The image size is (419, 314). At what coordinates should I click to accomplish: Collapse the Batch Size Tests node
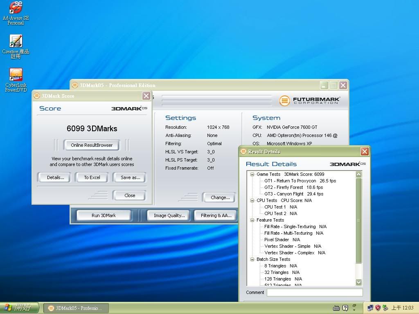[252, 259]
